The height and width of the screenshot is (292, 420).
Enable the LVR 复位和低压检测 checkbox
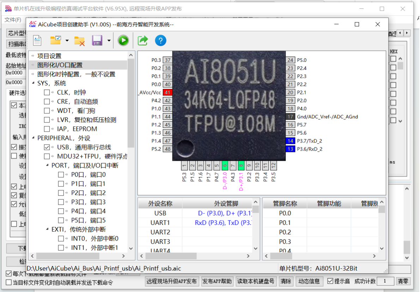(47, 120)
